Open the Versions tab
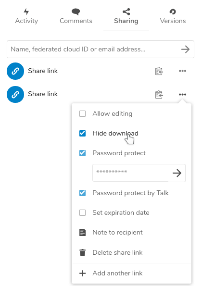202x286 pixels. click(x=173, y=16)
